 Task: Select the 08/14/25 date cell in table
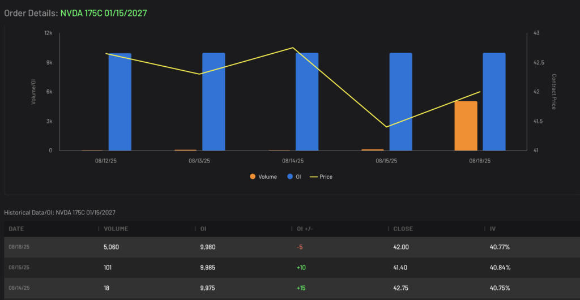19,288
